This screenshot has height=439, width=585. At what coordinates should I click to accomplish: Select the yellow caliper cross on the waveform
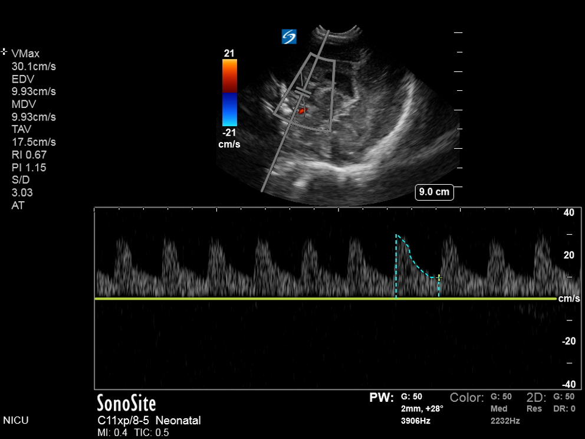point(439,277)
